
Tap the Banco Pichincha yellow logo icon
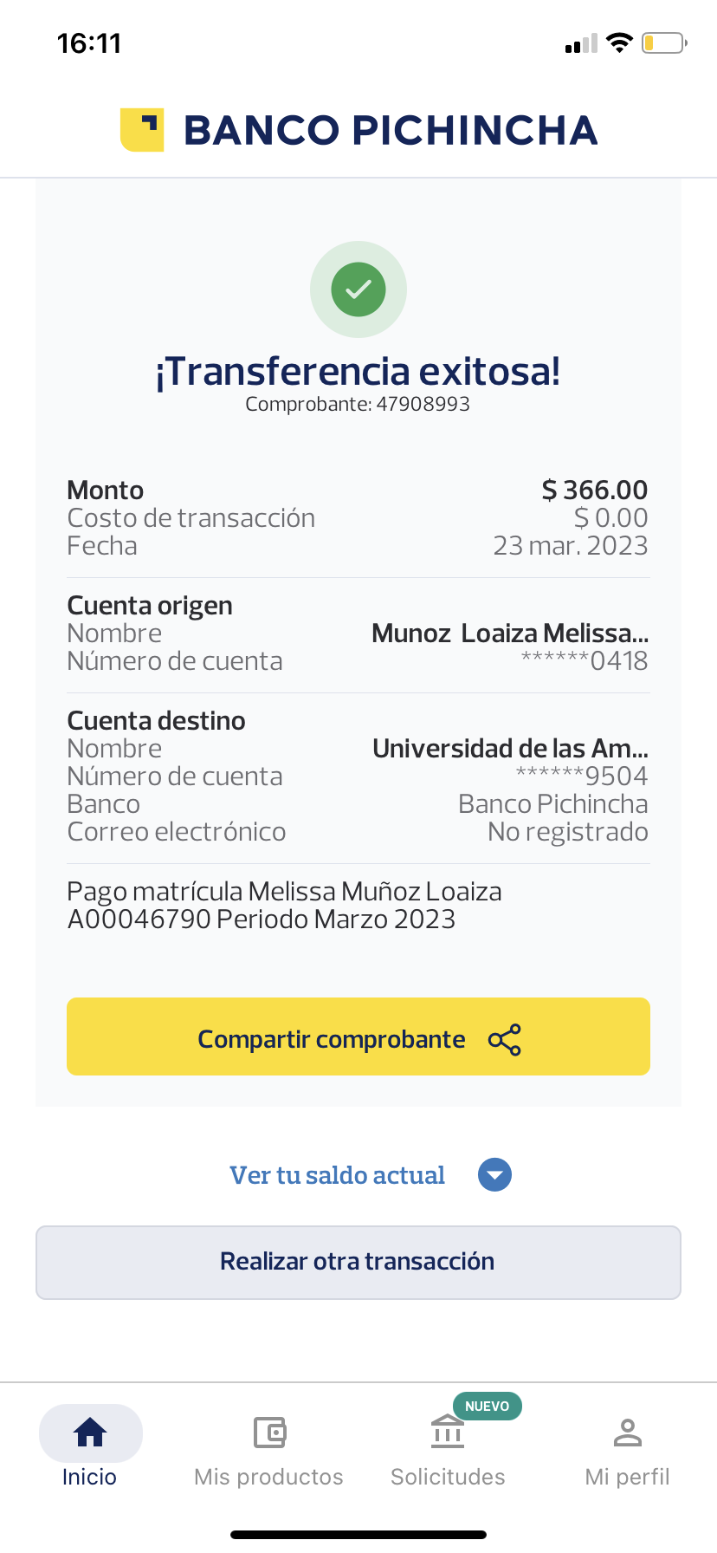pos(142,130)
